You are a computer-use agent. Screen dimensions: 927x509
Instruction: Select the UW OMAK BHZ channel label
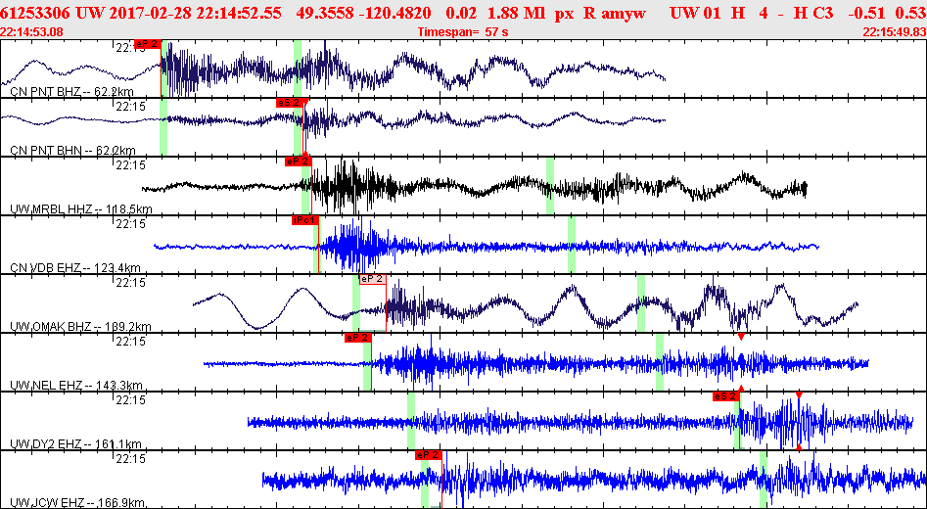tap(80, 326)
